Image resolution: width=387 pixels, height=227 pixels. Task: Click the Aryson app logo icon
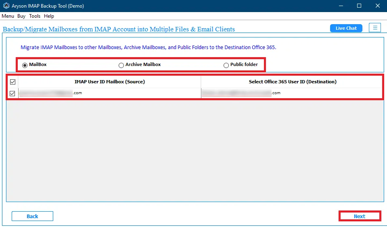[x=6, y=6]
